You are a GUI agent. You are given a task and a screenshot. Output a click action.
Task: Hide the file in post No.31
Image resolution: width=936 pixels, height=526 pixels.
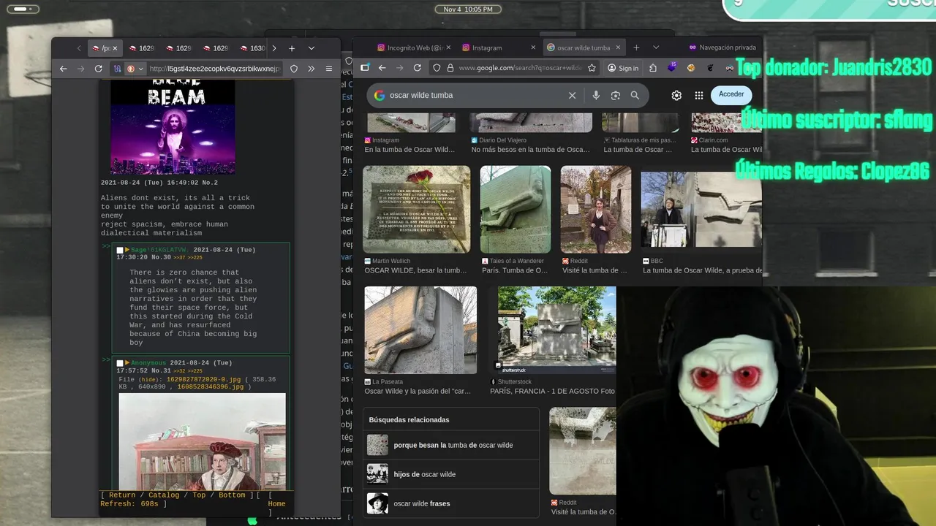[149, 379]
